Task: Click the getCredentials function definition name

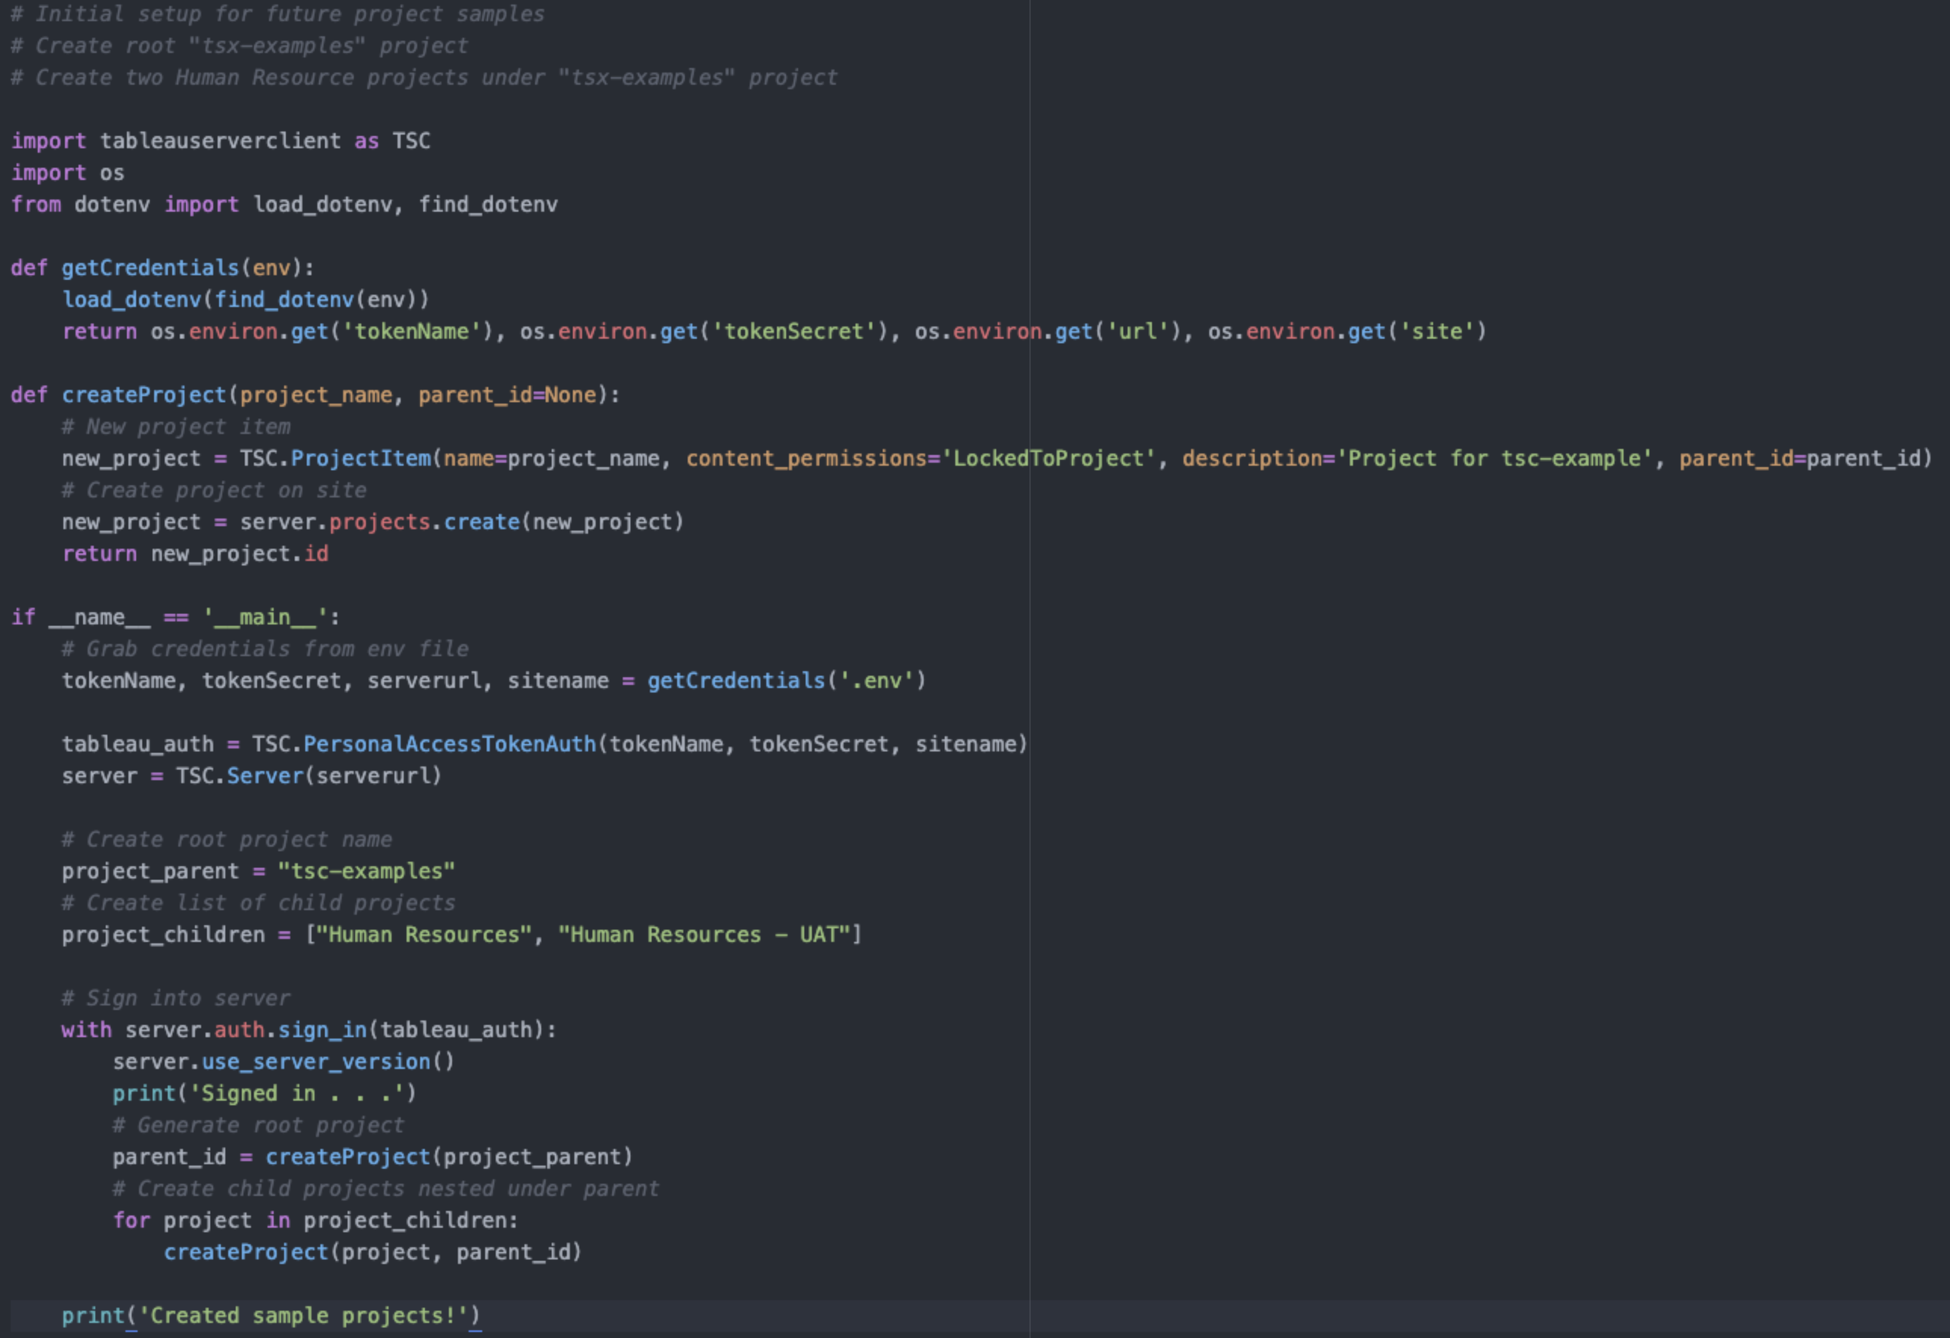Action: click(150, 268)
